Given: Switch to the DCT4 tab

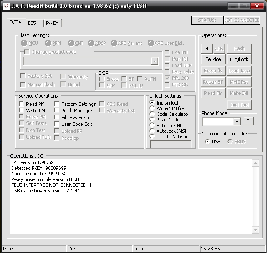Looking at the screenshot, I should coord(16,23).
